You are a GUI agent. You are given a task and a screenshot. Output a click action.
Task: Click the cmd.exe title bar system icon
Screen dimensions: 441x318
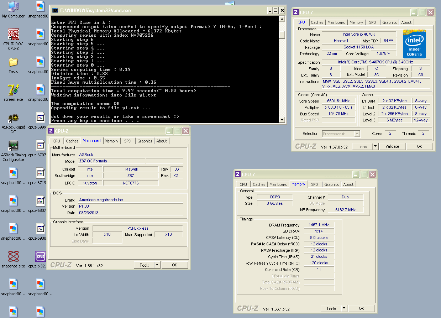click(x=55, y=10)
